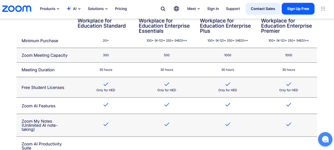Click the Zoom My Notes row label

click(x=40, y=125)
